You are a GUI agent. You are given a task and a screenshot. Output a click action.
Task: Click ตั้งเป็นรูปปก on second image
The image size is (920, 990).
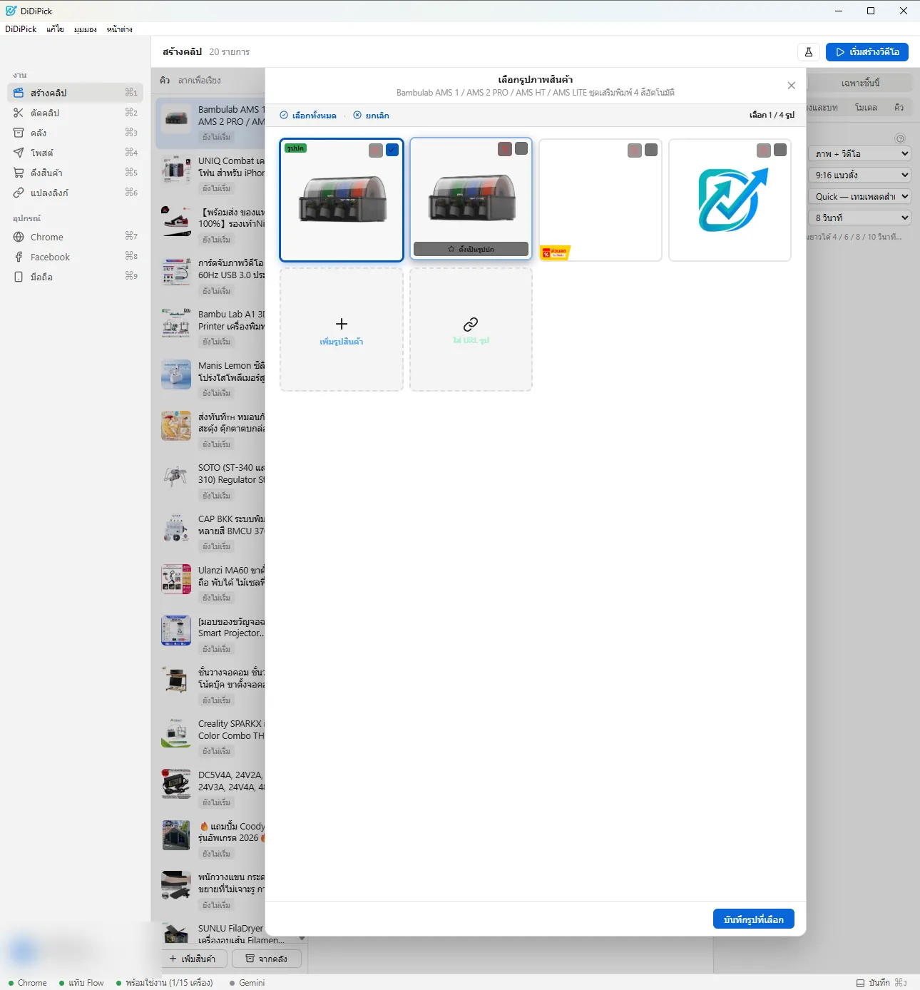[471, 249]
